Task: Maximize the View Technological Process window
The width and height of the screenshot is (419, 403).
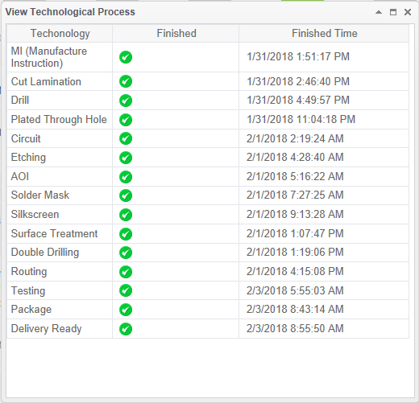Action: (x=393, y=12)
